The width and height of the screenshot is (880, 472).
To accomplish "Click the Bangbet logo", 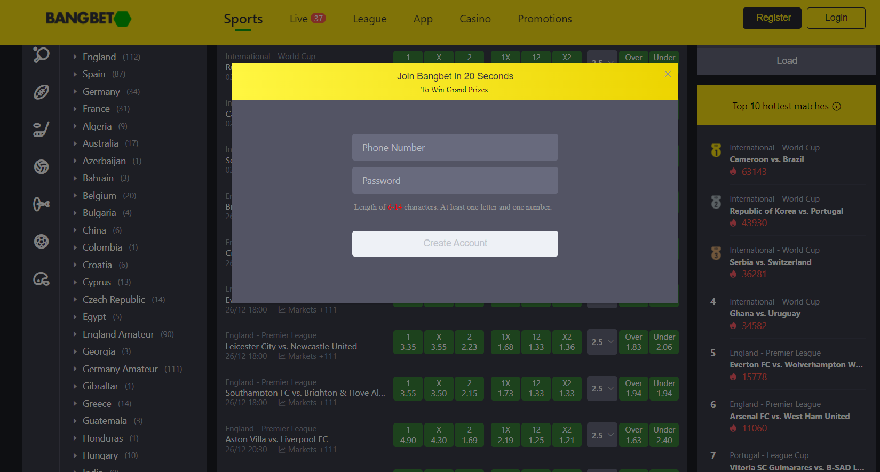I will coord(89,19).
